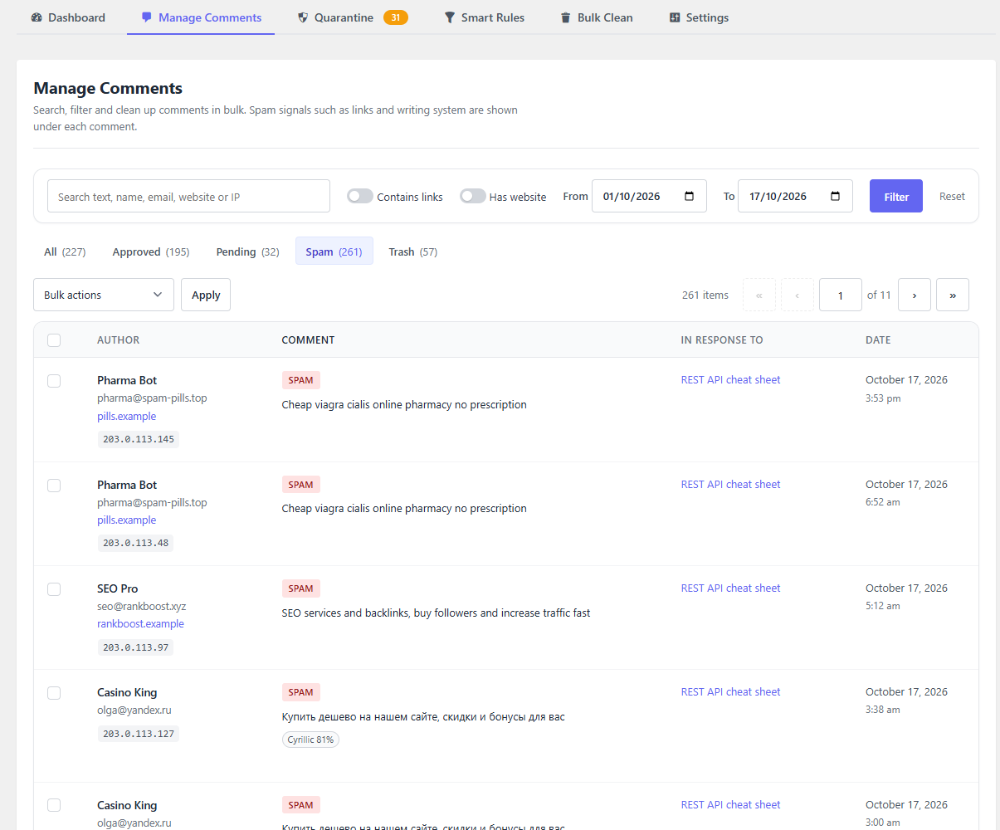The image size is (1000, 830).
Task: Check the select-all checkbox in table header
Action: click(x=54, y=339)
